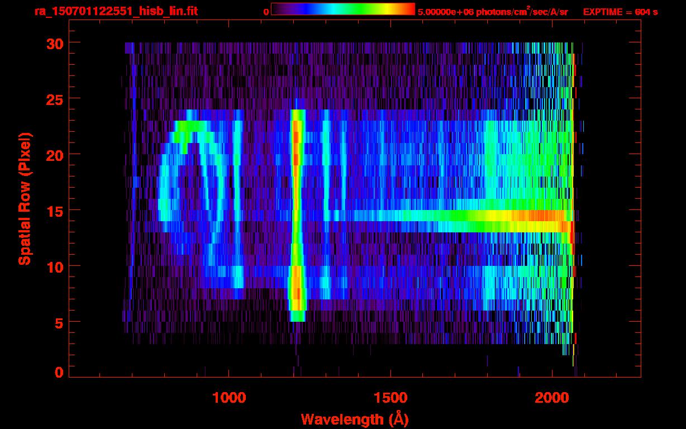Click the bright vertical emission line near 1200 Å
Screen dimensions: 686x429
(x=296, y=212)
